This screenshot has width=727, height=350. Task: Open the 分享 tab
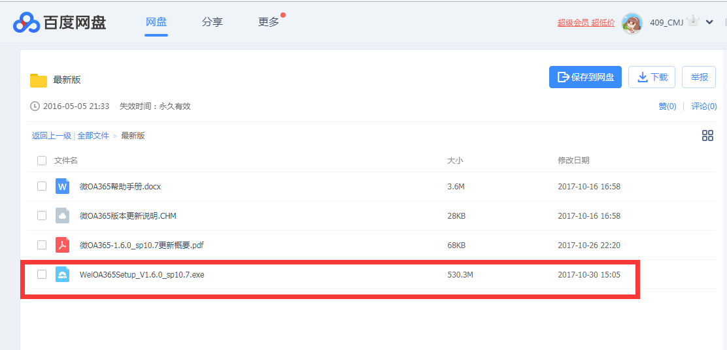pyautogui.click(x=212, y=22)
